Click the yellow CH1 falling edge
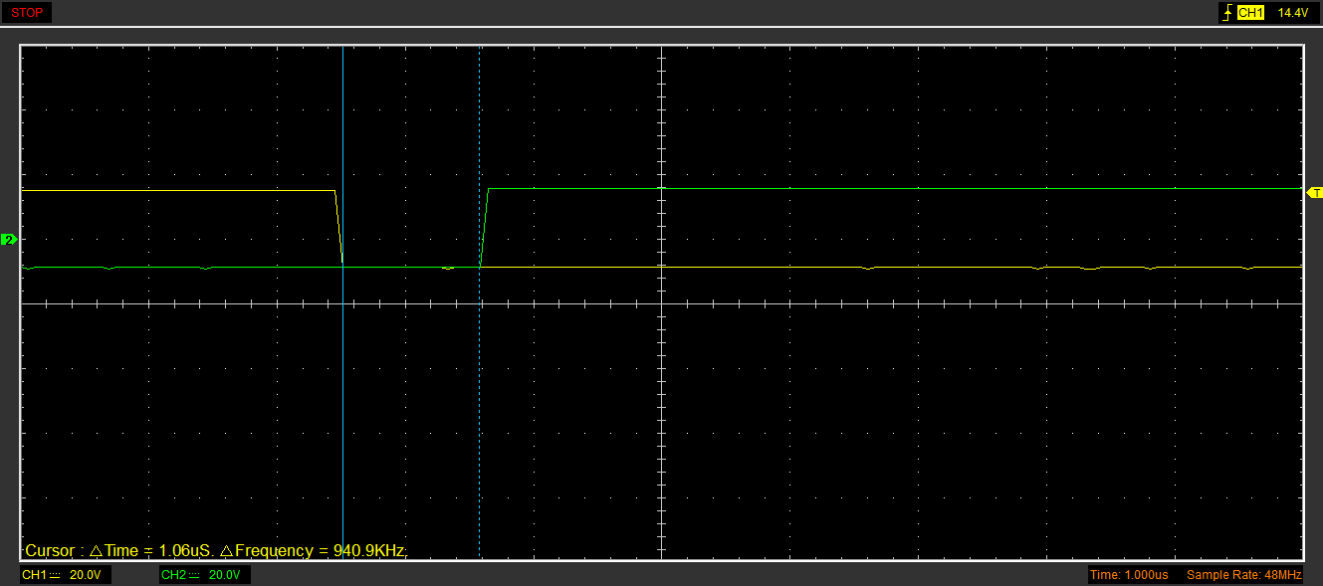This screenshot has height=586, width=1323. point(338,228)
